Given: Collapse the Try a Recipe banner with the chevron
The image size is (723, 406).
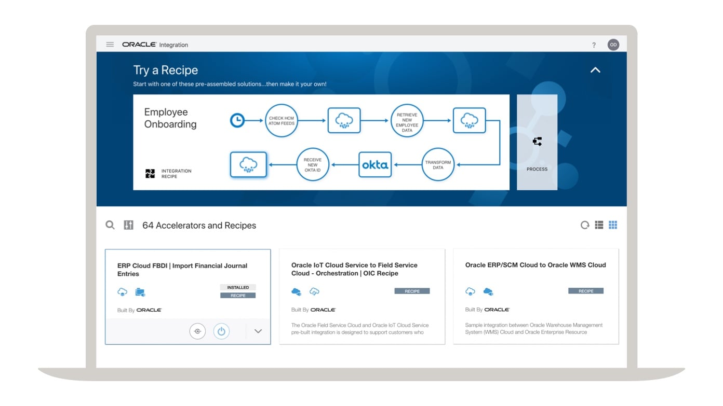Looking at the screenshot, I should pos(595,69).
